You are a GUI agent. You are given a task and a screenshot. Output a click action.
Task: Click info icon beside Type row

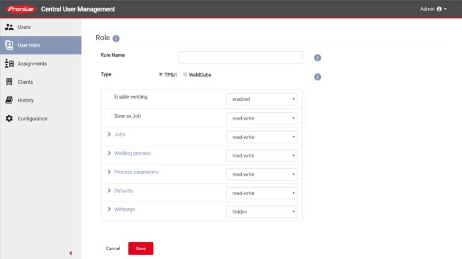coord(317,77)
